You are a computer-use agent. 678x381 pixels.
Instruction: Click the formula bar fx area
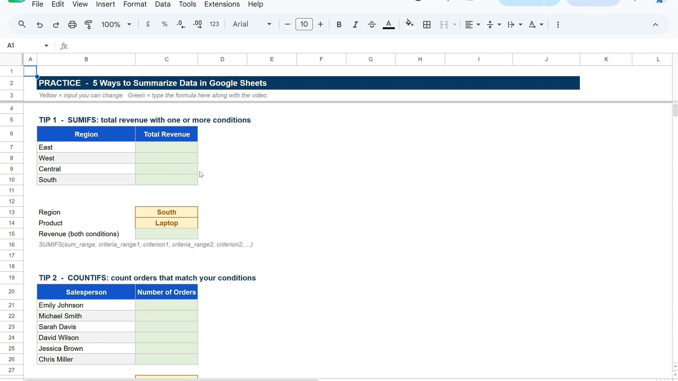click(x=64, y=46)
